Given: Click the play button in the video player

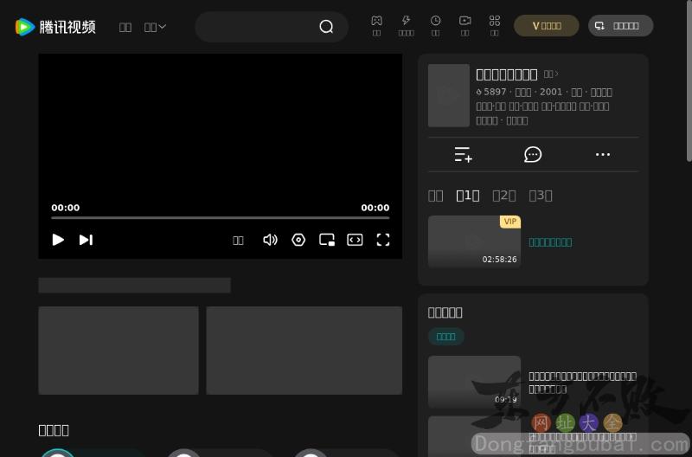Looking at the screenshot, I should [x=58, y=240].
